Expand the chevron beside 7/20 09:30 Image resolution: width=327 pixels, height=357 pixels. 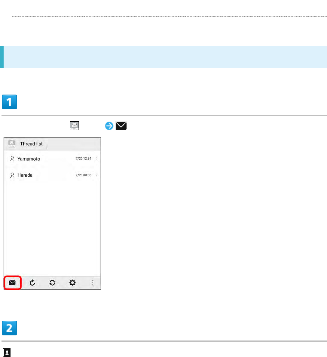click(96, 175)
